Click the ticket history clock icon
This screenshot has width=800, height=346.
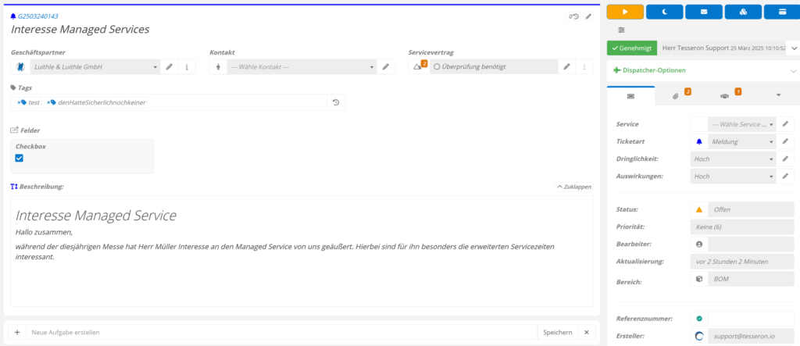click(573, 17)
